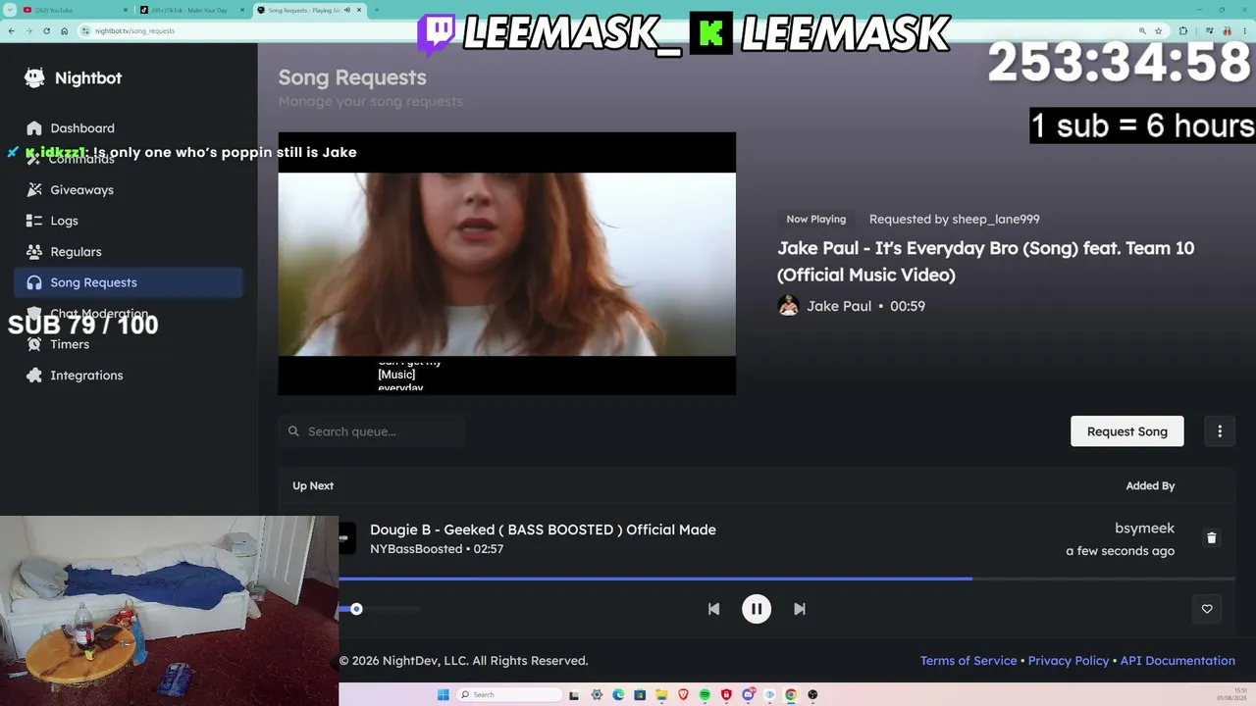1256x706 pixels.
Task: Skip to the next song
Action: click(800, 609)
